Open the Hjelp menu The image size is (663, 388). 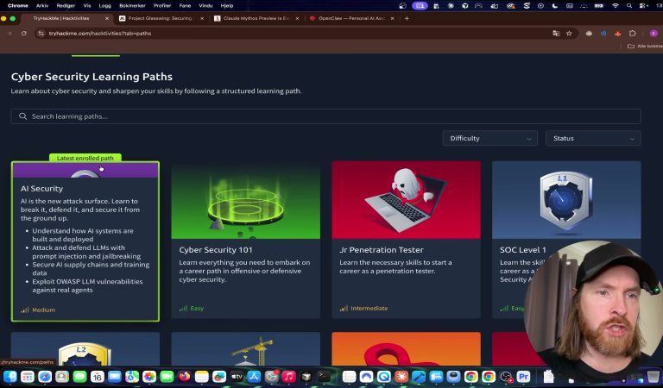[227, 5]
